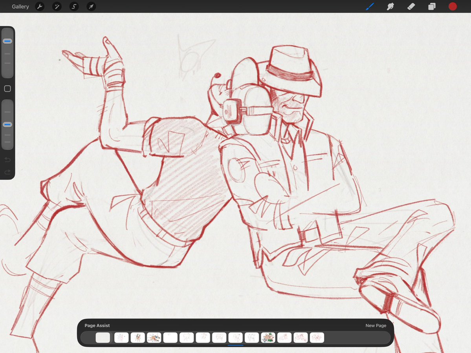
Task: Select the Eraser tool
Action: pyautogui.click(x=411, y=6)
